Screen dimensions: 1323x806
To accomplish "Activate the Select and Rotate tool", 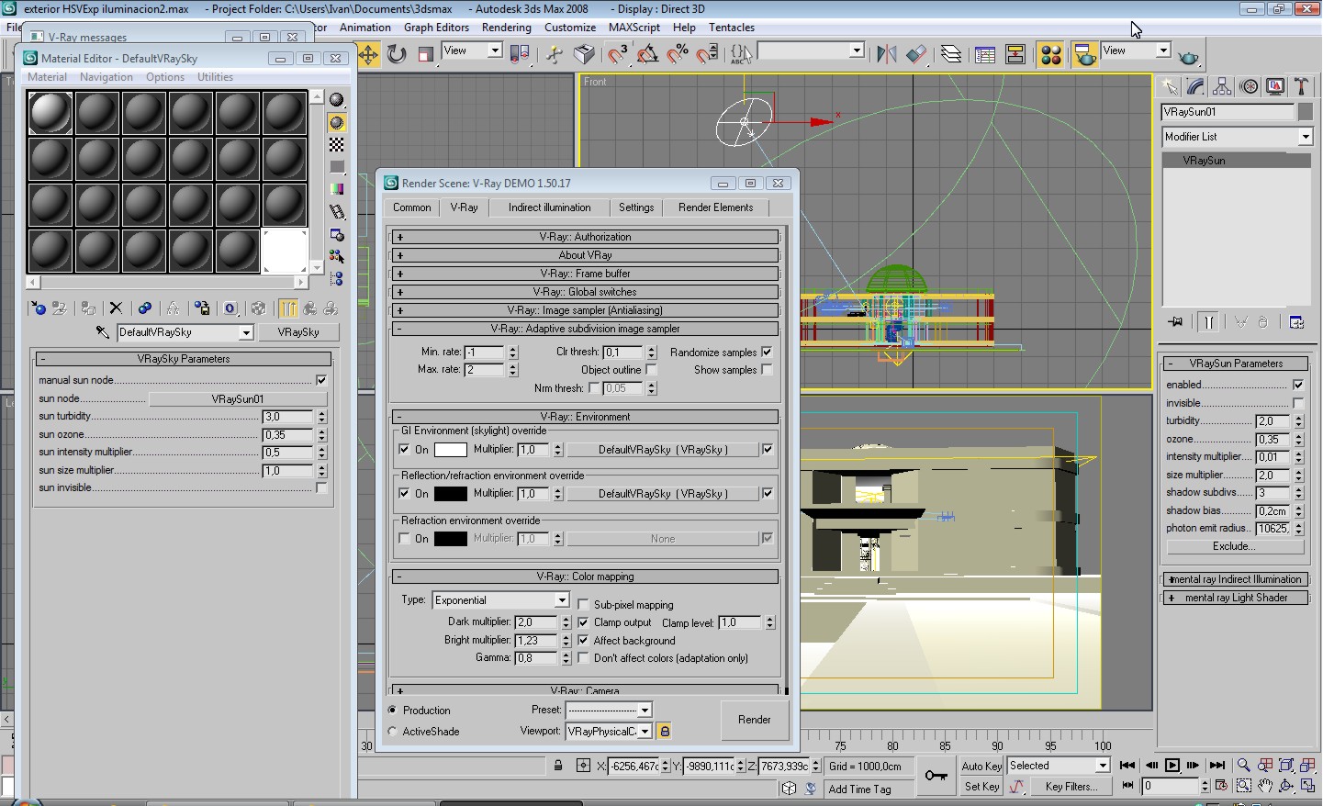I will 397,55.
